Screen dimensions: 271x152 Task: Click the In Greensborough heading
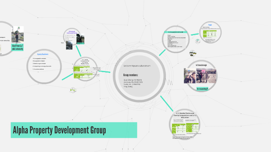tap(201, 65)
